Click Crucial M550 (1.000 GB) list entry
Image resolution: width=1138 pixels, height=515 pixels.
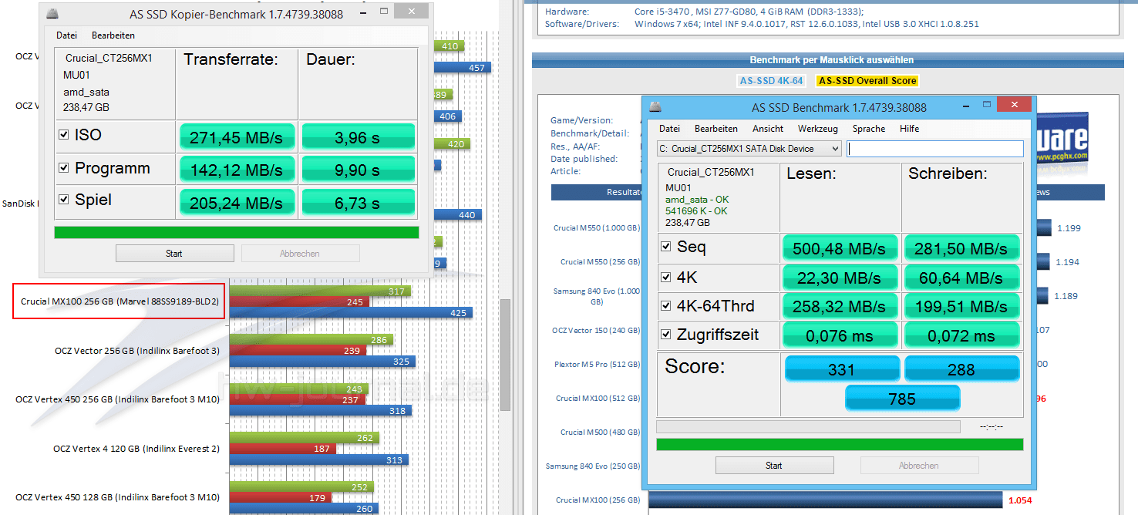click(x=597, y=227)
